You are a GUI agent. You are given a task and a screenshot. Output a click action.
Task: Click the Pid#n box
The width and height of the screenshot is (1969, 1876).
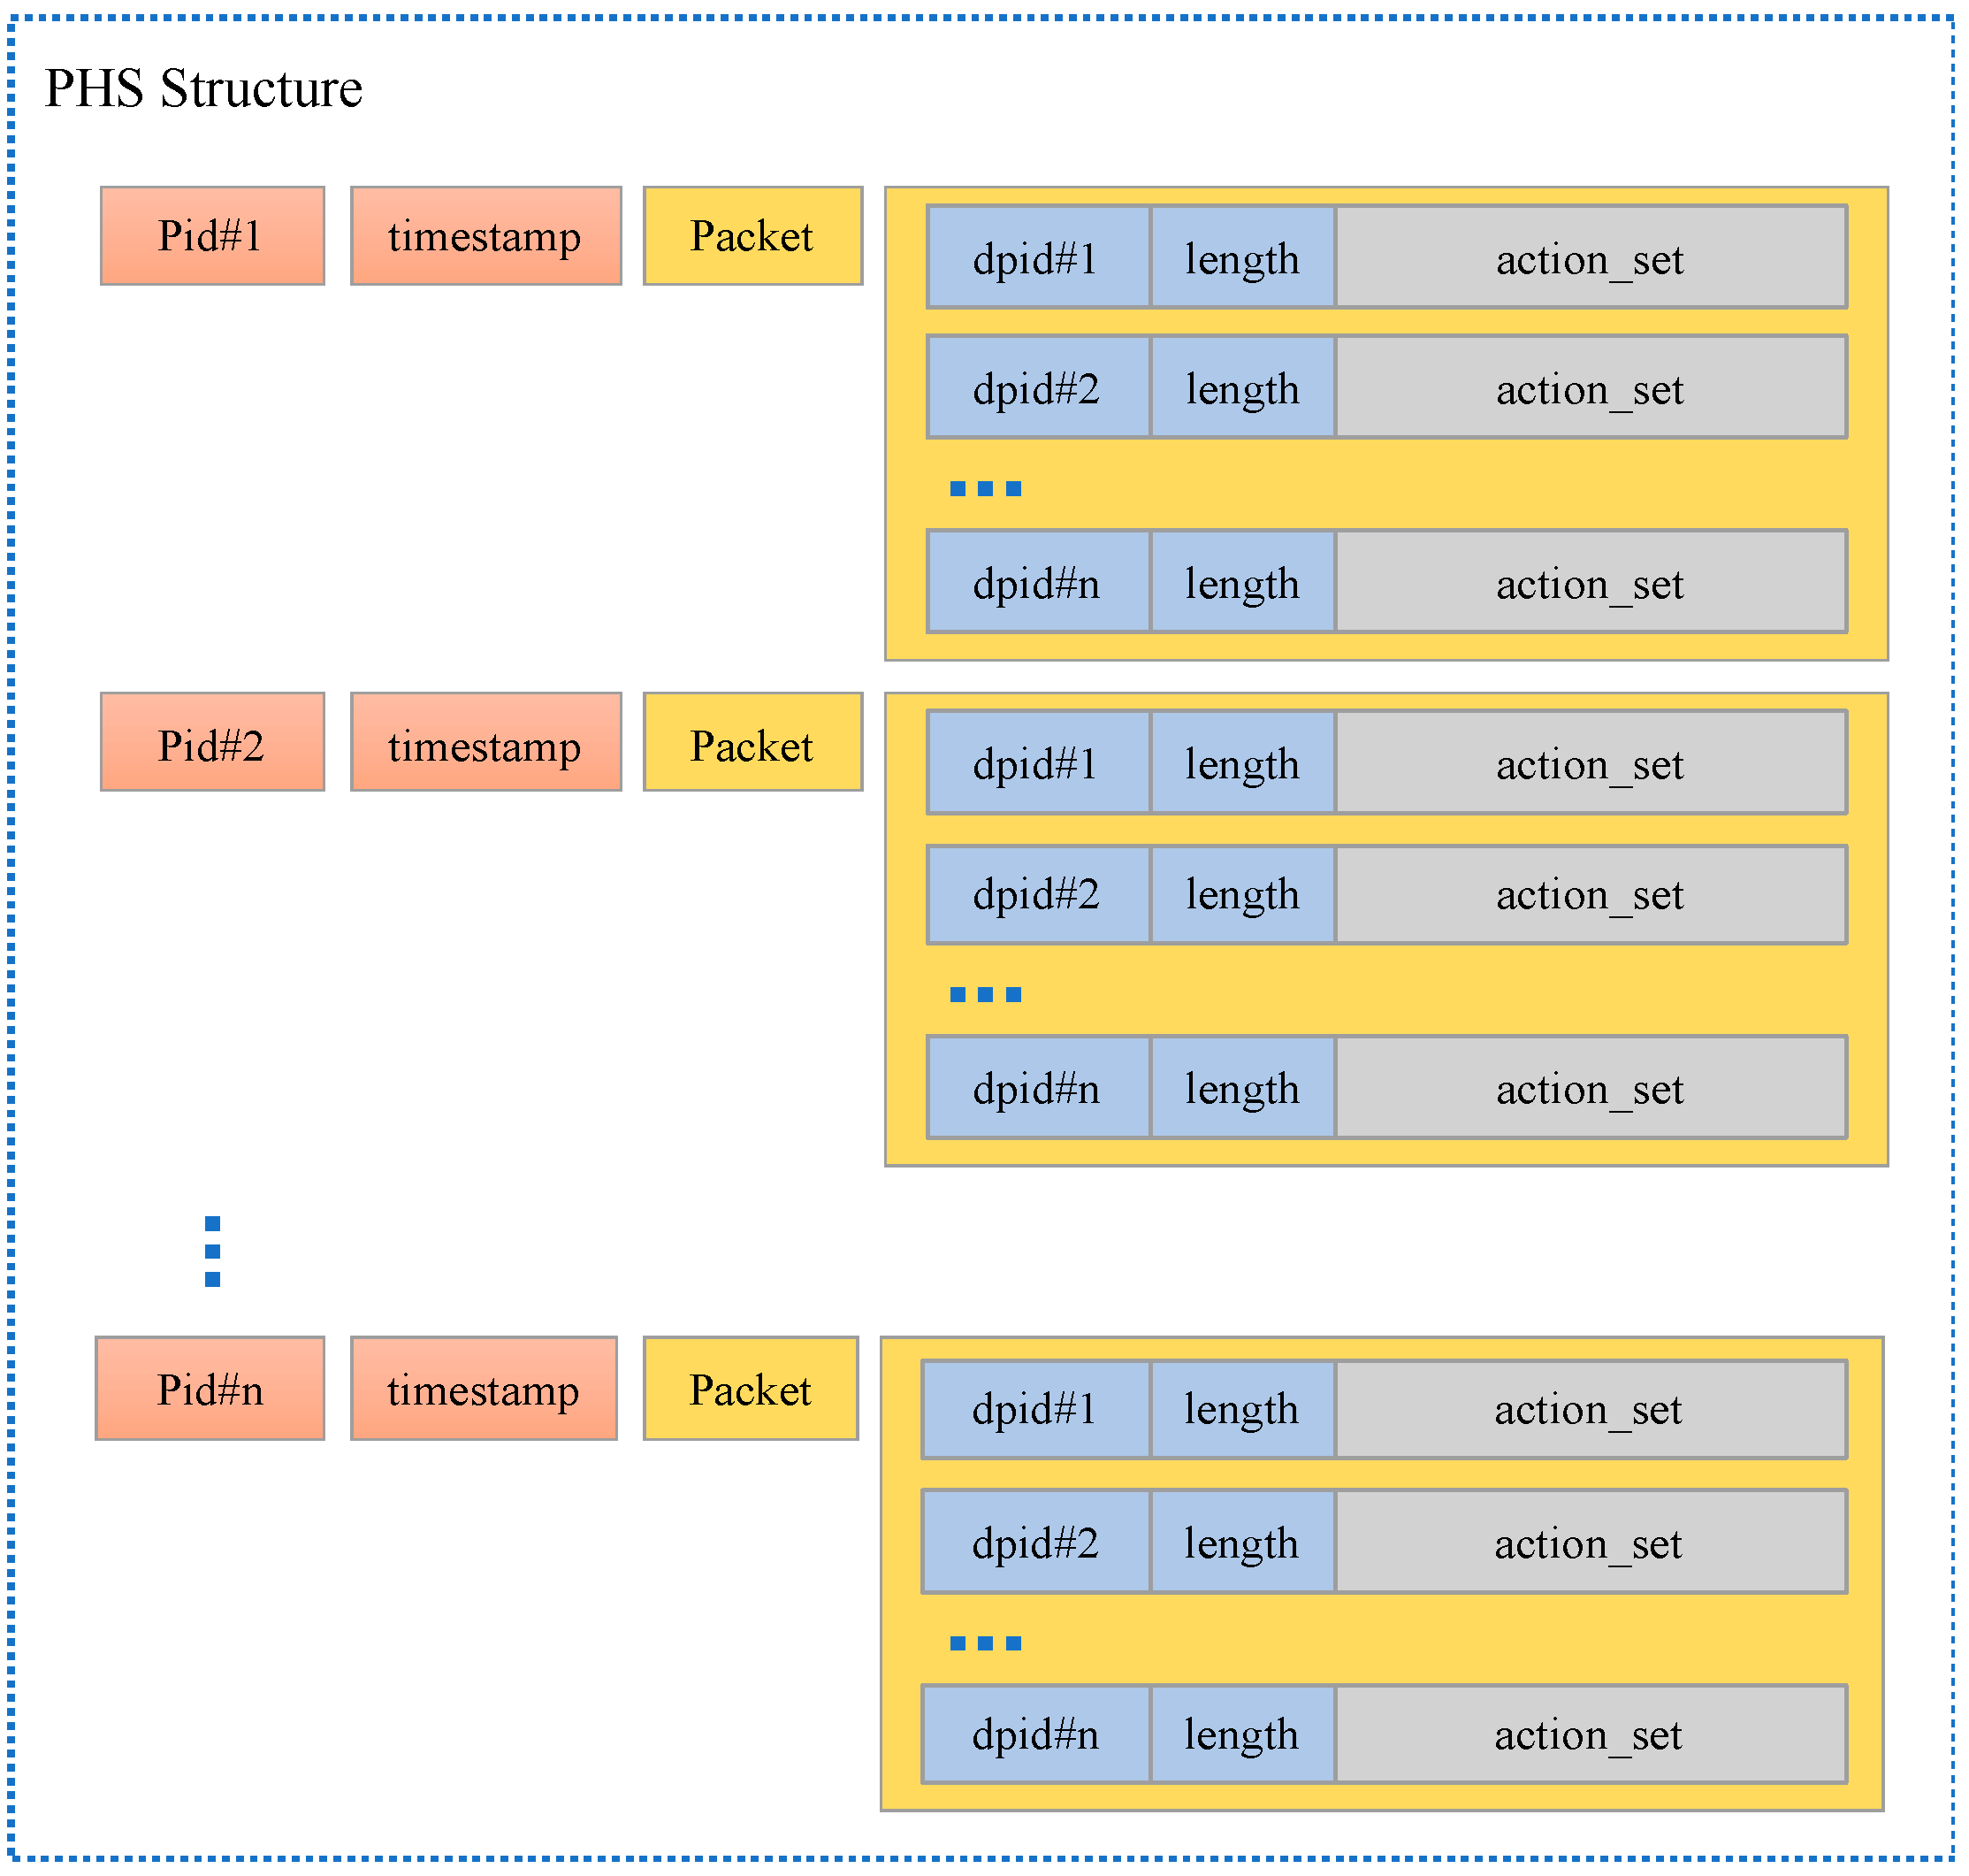[x=210, y=1389]
